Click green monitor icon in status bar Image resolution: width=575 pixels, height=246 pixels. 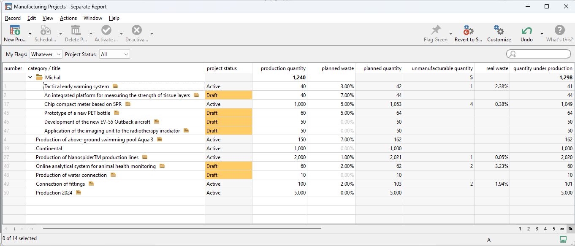click(563, 239)
